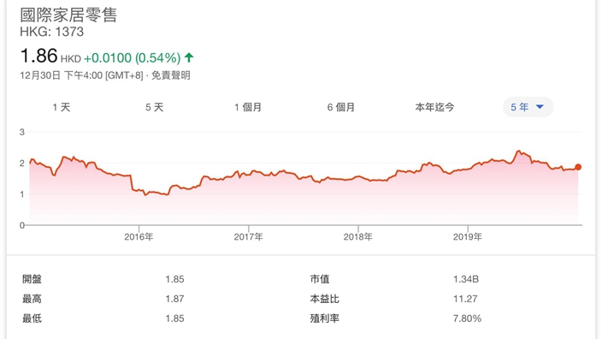The width and height of the screenshot is (602, 339).
Task: Click the green up arrow icon
Action: pyautogui.click(x=189, y=57)
